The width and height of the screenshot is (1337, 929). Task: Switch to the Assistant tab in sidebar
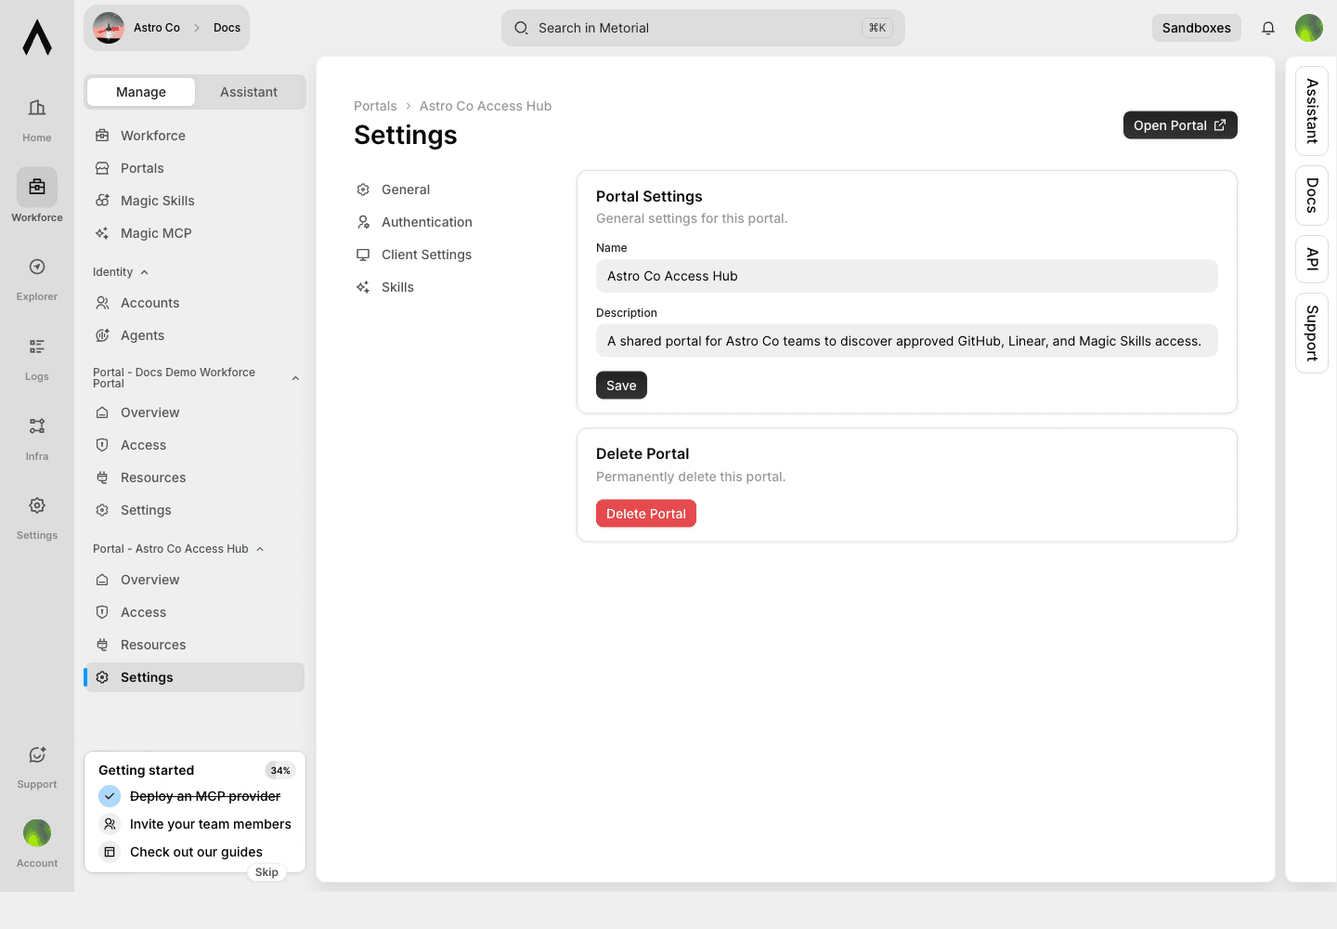249,92
